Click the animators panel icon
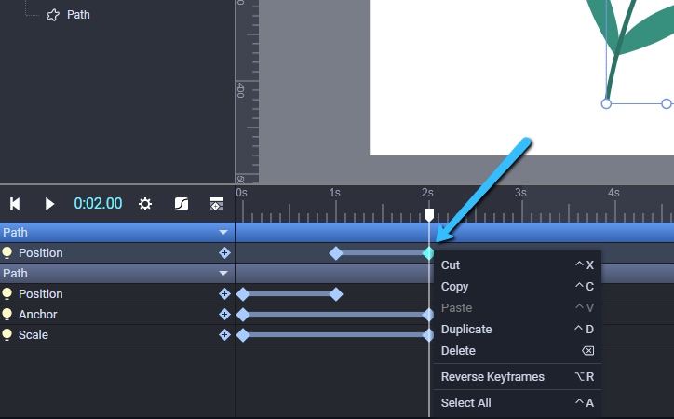Viewport: 674px width, 419px height. tap(217, 204)
